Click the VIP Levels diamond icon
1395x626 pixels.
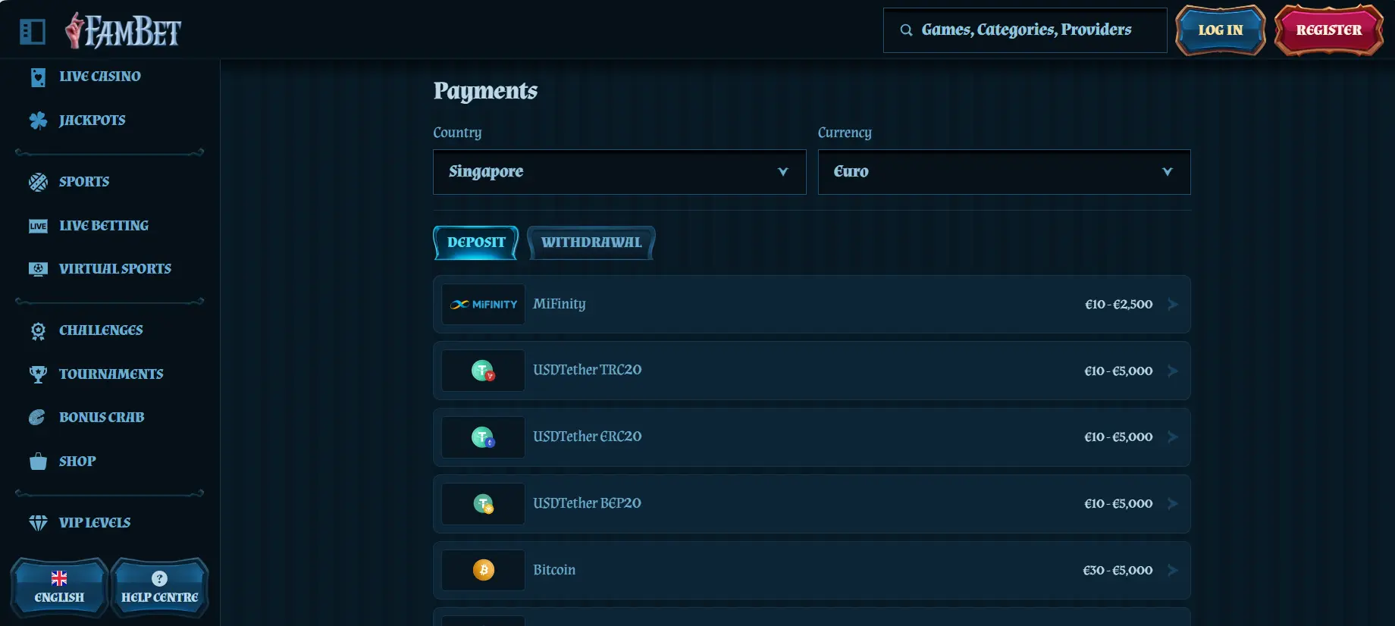click(x=38, y=523)
